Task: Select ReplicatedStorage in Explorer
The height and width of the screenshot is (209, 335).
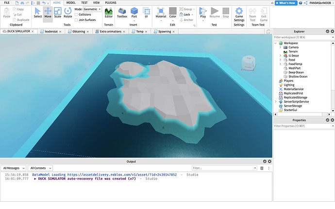Action: 295,97
